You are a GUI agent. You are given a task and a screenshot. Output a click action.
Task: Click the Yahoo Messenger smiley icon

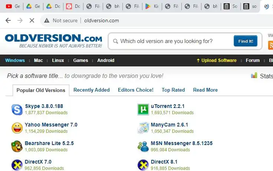click(x=17, y=128)
